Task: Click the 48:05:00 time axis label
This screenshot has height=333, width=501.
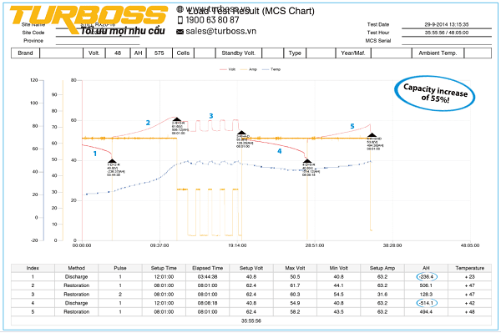Action: point(470,245)
